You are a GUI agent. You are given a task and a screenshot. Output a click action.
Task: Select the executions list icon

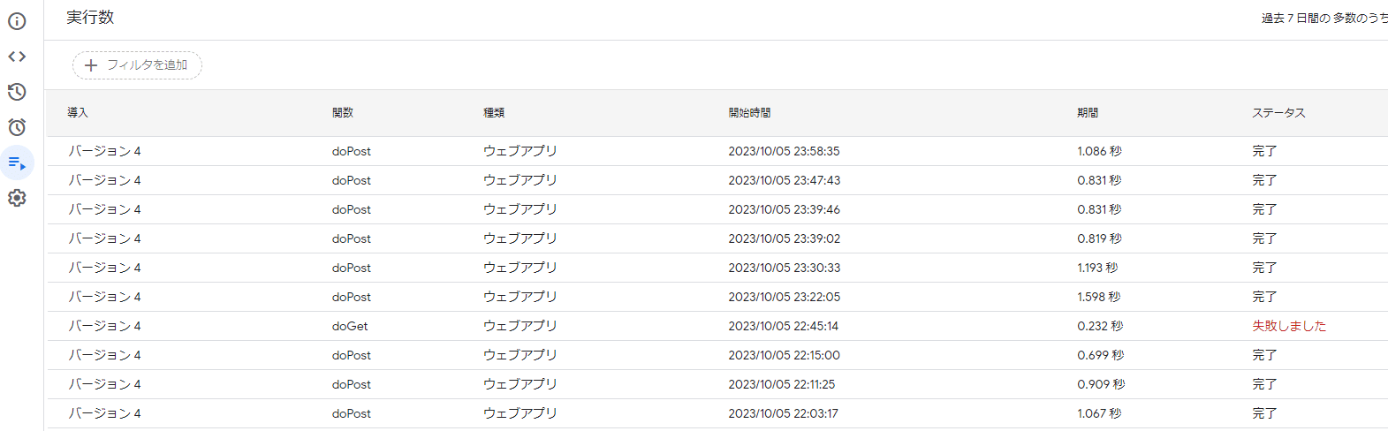(17, 163)
